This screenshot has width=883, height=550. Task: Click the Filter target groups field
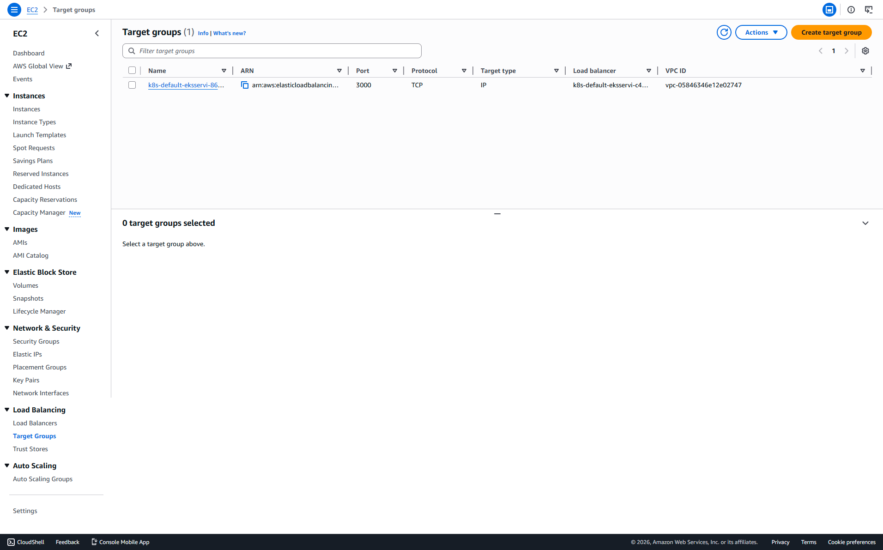272,51
